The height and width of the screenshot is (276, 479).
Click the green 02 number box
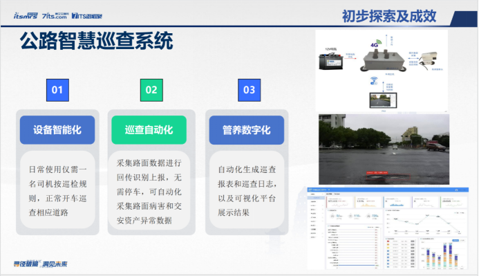[151, 90]
